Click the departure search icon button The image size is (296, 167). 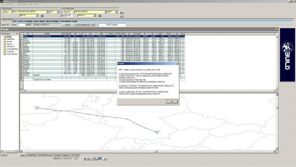(42, 15)
